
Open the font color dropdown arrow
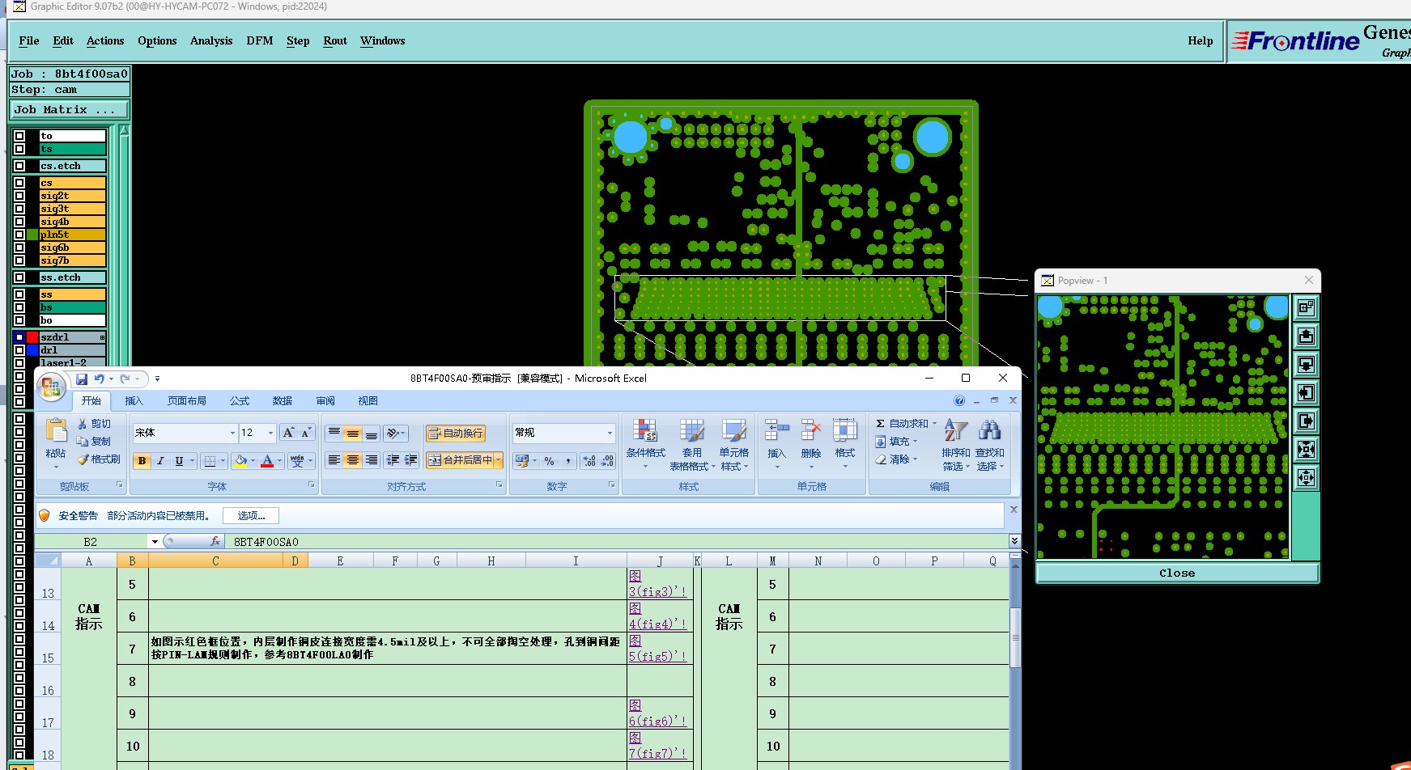[279, 461]
